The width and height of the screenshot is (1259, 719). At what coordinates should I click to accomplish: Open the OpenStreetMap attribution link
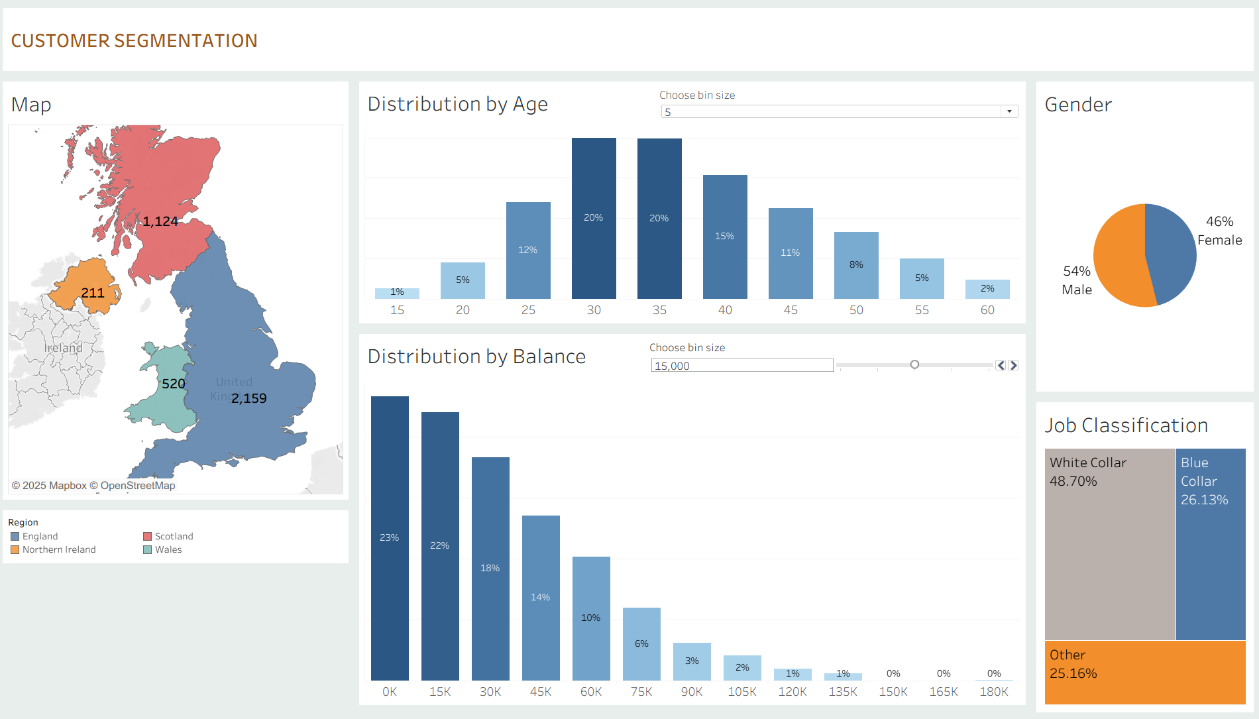(138, 486)
